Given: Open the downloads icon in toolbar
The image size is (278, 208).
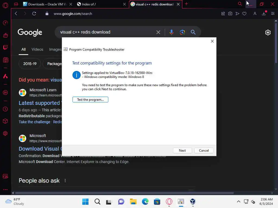Looking at the screenshot, I should pyautogui.click(x=264, y=14).
